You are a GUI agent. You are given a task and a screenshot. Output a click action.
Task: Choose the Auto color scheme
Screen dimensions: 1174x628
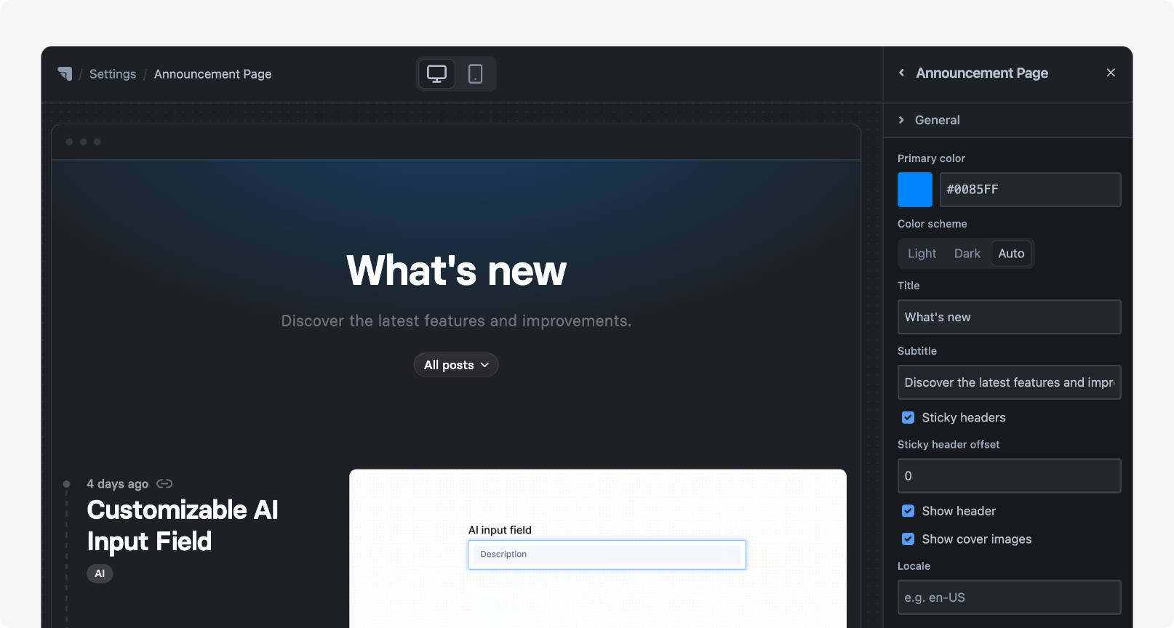click(x=1011, y=254)
